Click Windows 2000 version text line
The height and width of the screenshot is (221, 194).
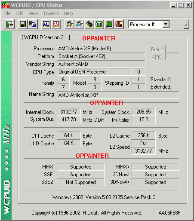(x=104, y=197)
